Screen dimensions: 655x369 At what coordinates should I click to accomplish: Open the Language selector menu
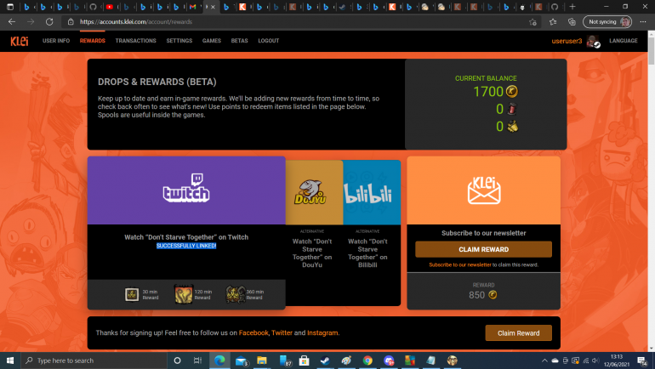[623, 41]
